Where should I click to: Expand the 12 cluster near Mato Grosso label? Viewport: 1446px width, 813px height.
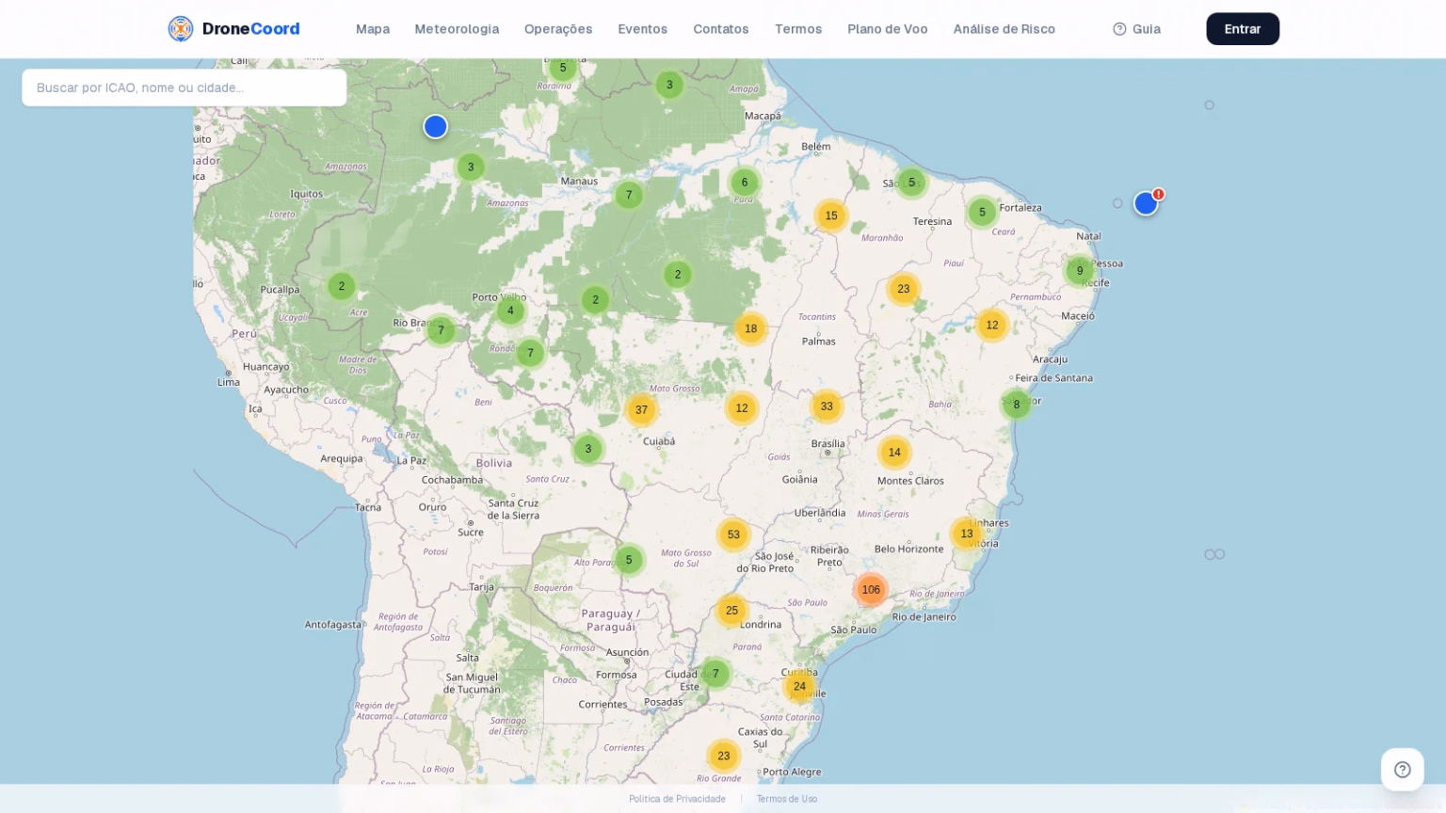tap(742, 408)
